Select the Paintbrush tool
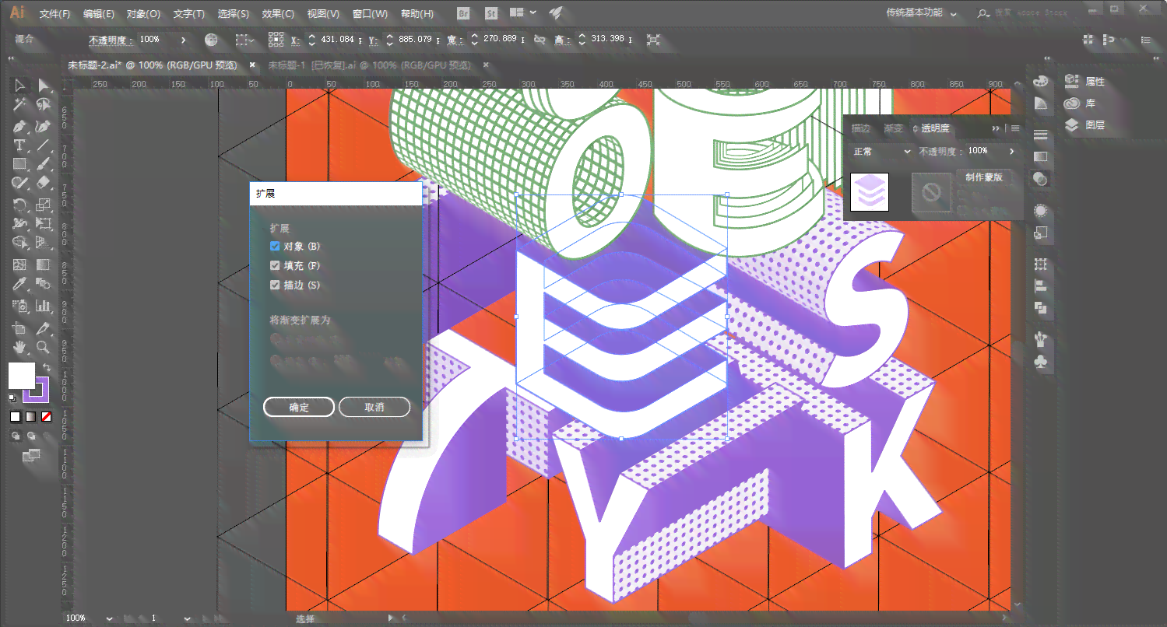 point(44,164)
